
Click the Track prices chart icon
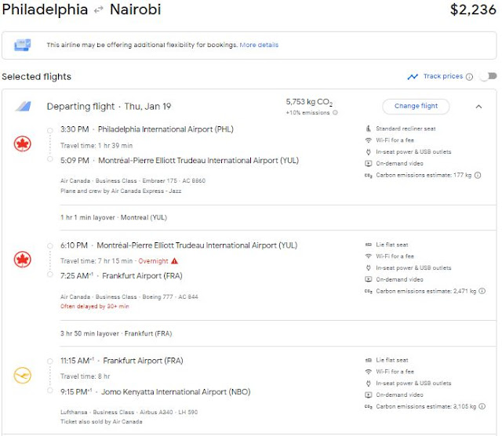click(413, 77)
